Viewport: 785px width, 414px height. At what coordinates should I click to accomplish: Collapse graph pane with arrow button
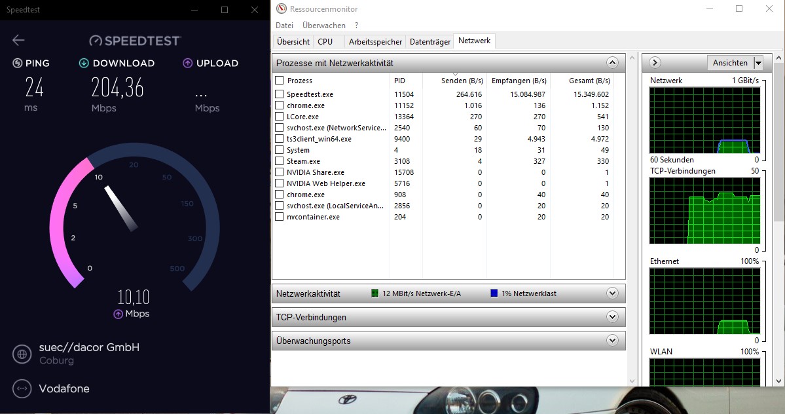pyautogui.click(x=655, y=63)
